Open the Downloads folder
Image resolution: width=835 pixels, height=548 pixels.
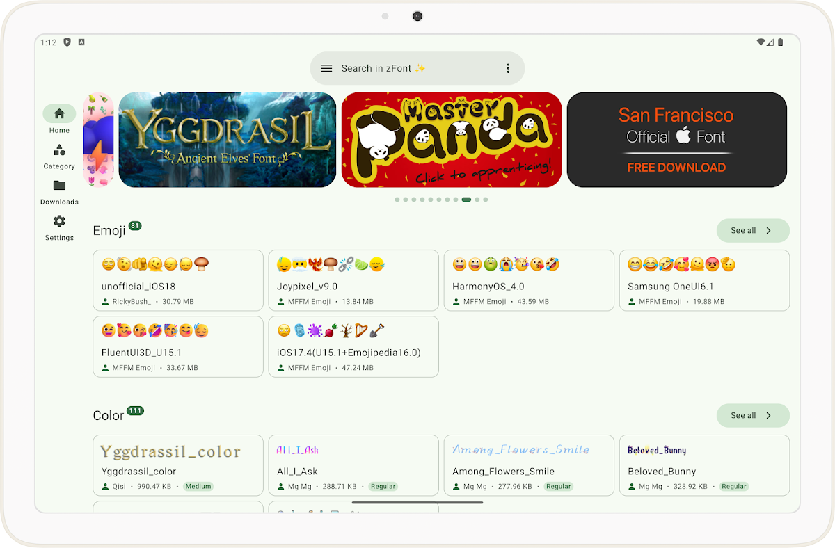pos(59,191)
